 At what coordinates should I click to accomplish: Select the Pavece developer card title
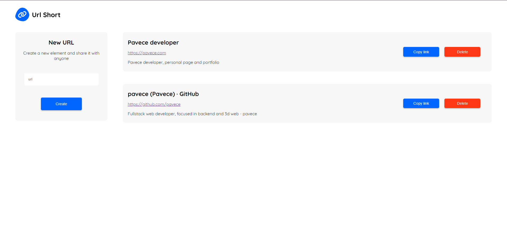tap(153, 42)
